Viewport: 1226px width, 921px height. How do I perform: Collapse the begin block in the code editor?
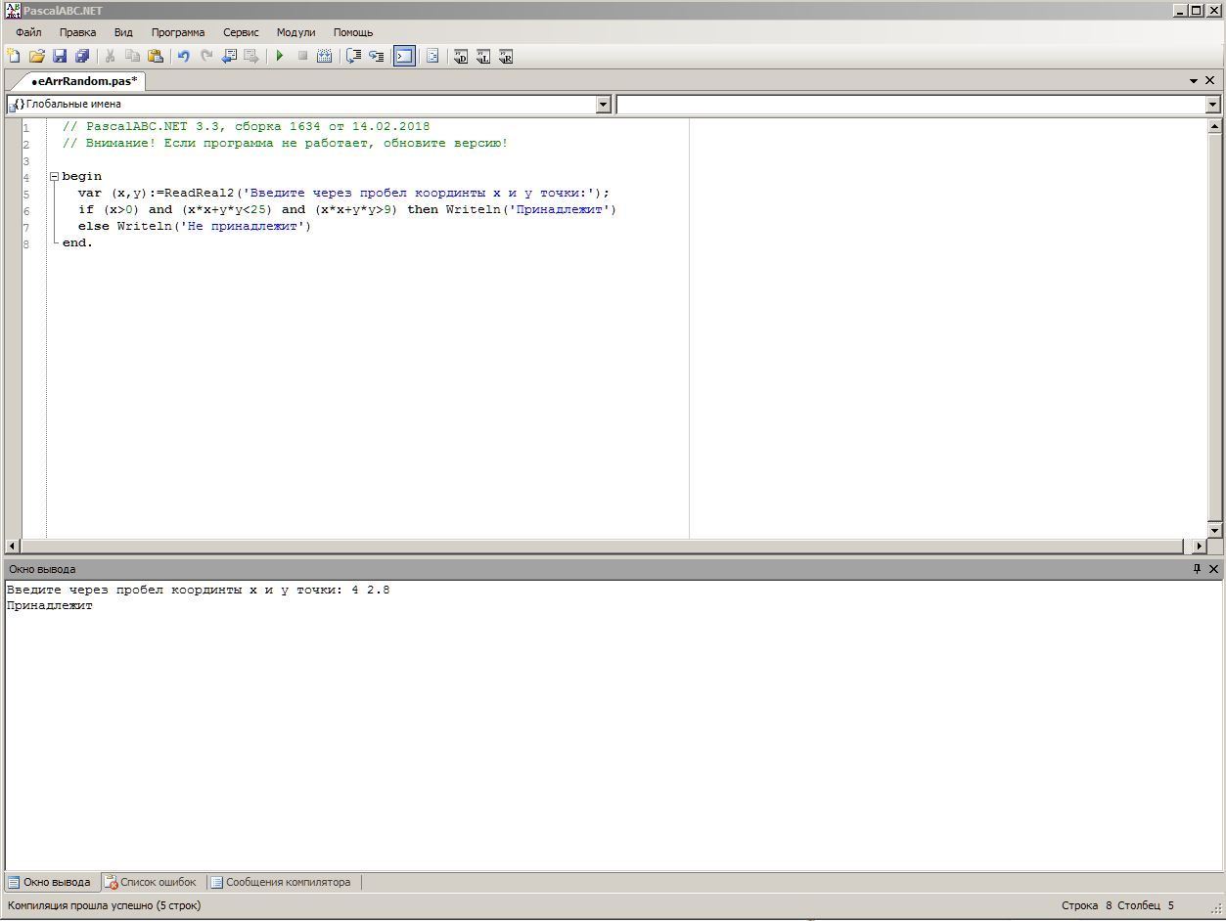(x=55, y=177)
